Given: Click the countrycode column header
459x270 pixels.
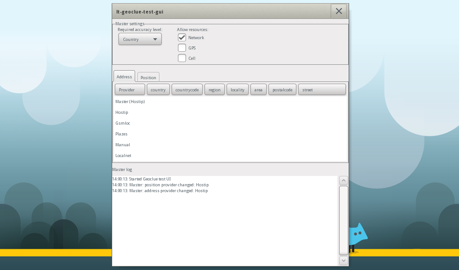Looking at the screenshot, I should pos(187,90).
